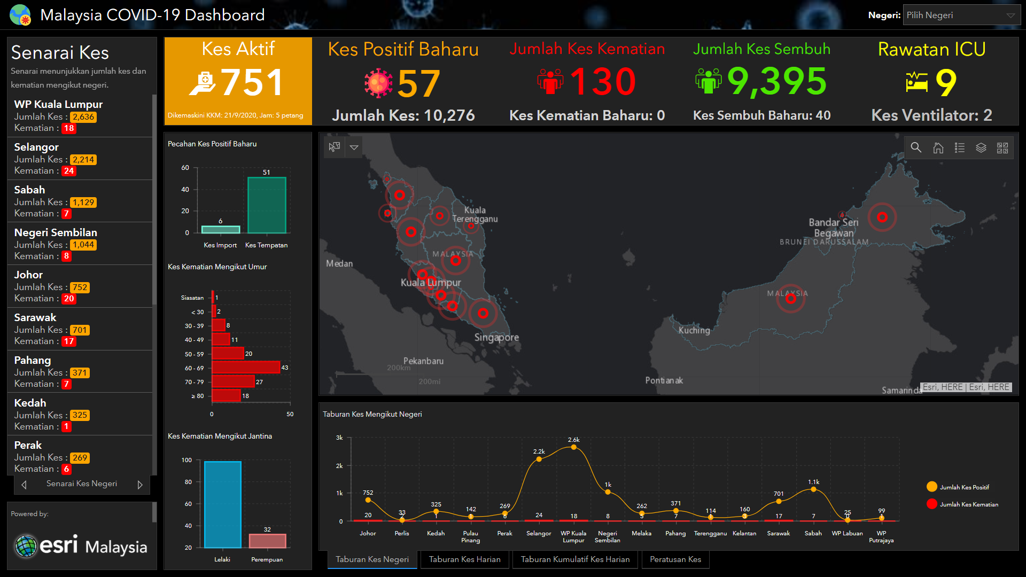Select Negeri Sembilan in case list
The image size is (1026, 577).
click(80, 244)
